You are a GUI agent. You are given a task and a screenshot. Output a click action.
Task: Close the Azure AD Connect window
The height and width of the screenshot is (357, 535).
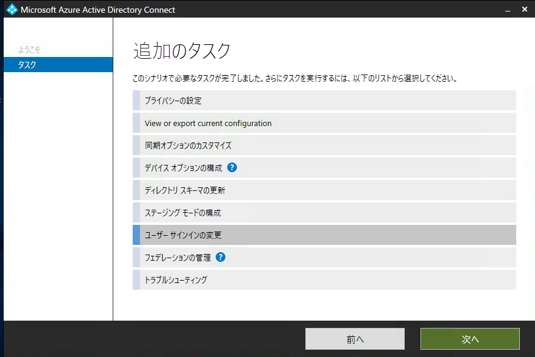(525, 9)
